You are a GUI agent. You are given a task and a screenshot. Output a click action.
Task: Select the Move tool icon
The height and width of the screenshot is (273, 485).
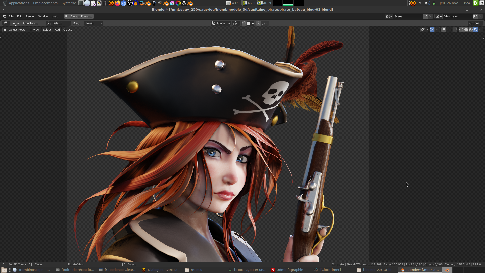(x=16, y=23)
